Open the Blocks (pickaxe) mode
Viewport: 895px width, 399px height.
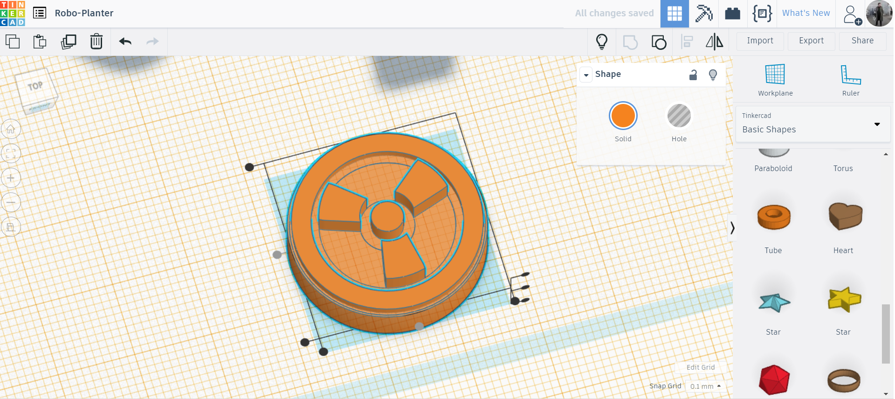pyautogui.click(x=704, y=14)
